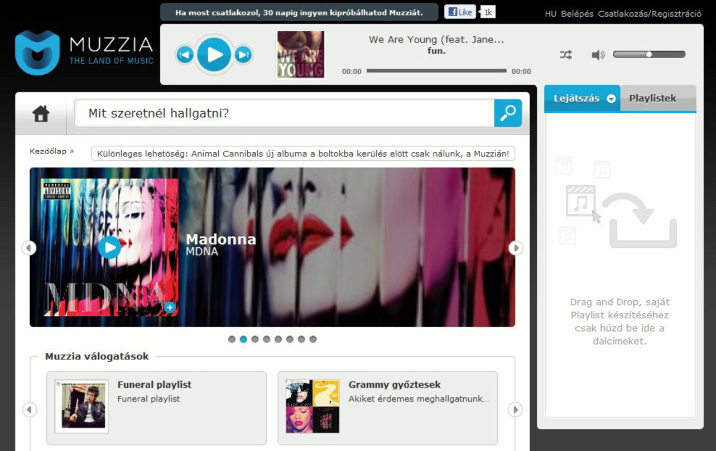This screenshot has width=716, height=451.
Task: Click the home icon
Action: [x=41, y=114]
